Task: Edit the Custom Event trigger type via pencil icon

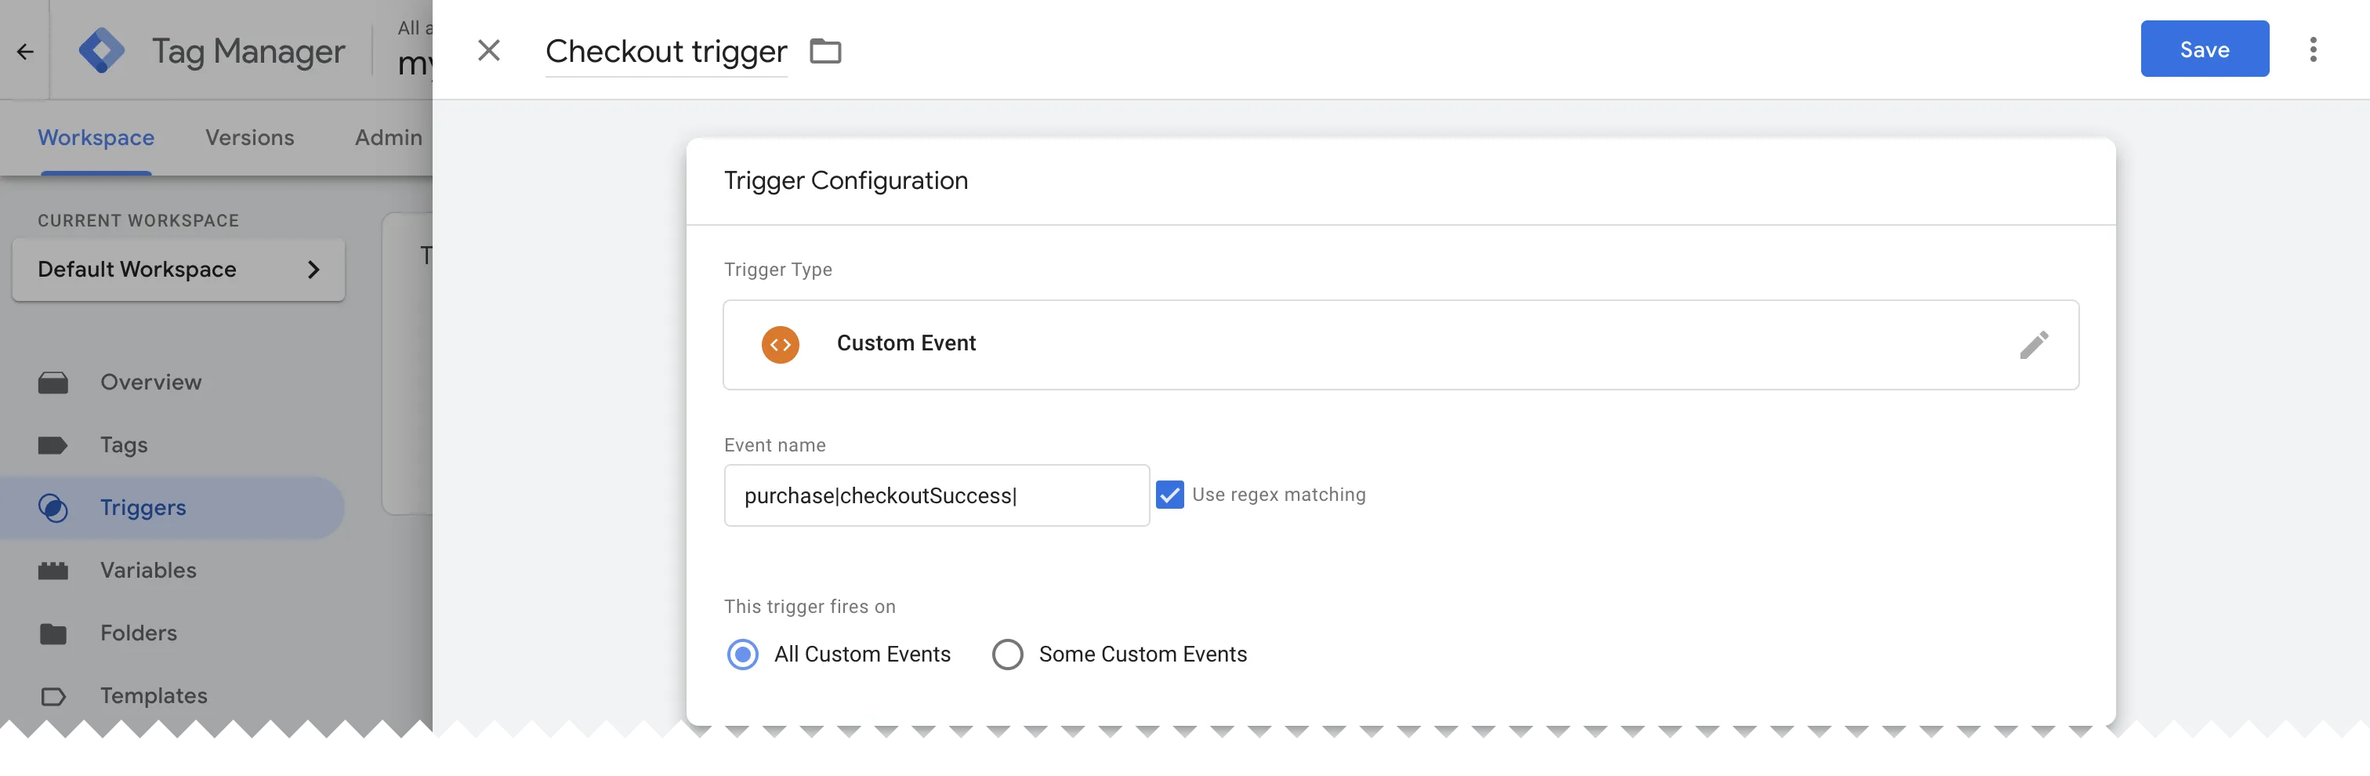Action: click(x=2036, y=344)
